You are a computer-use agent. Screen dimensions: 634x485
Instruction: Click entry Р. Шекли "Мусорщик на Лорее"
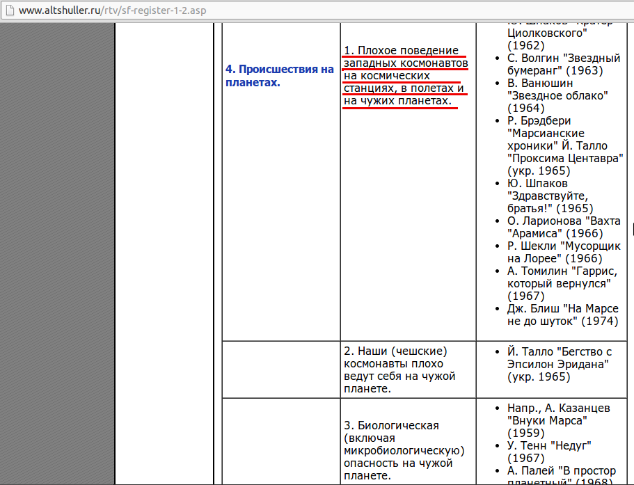point(564,252)
